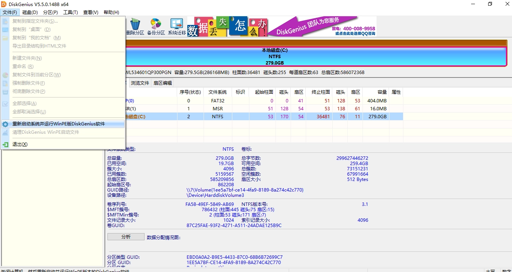Select the FAT32 cell in partition table
Viewport: 512px width, 272px height.
218,101
